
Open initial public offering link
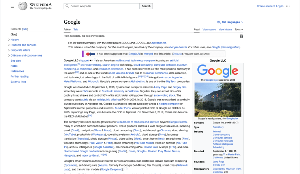108,100
